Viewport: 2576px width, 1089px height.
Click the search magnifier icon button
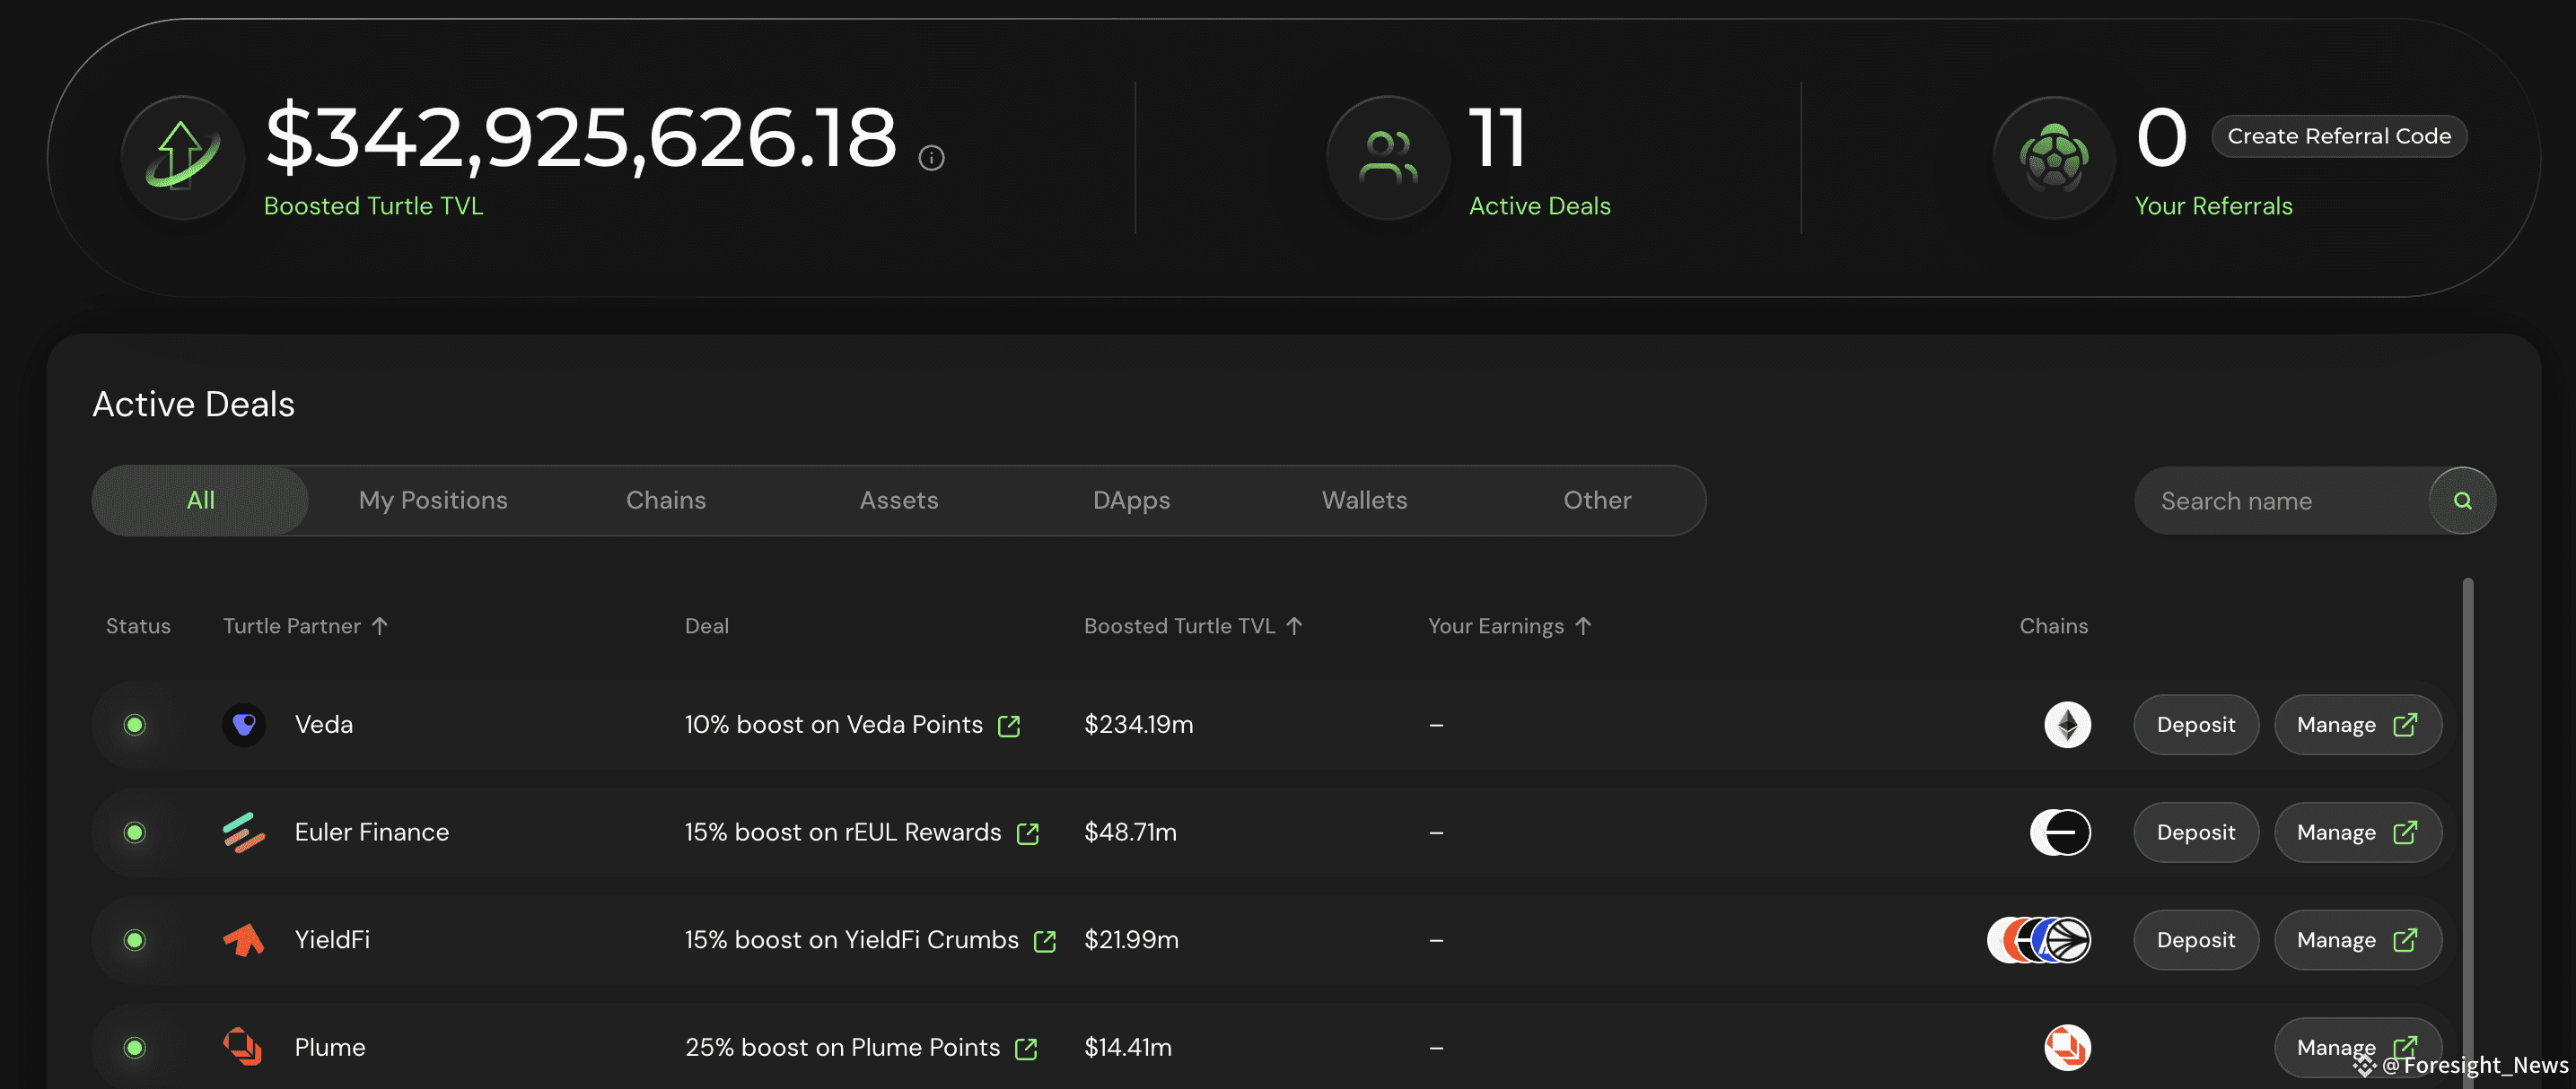[x=2462, y=501]
